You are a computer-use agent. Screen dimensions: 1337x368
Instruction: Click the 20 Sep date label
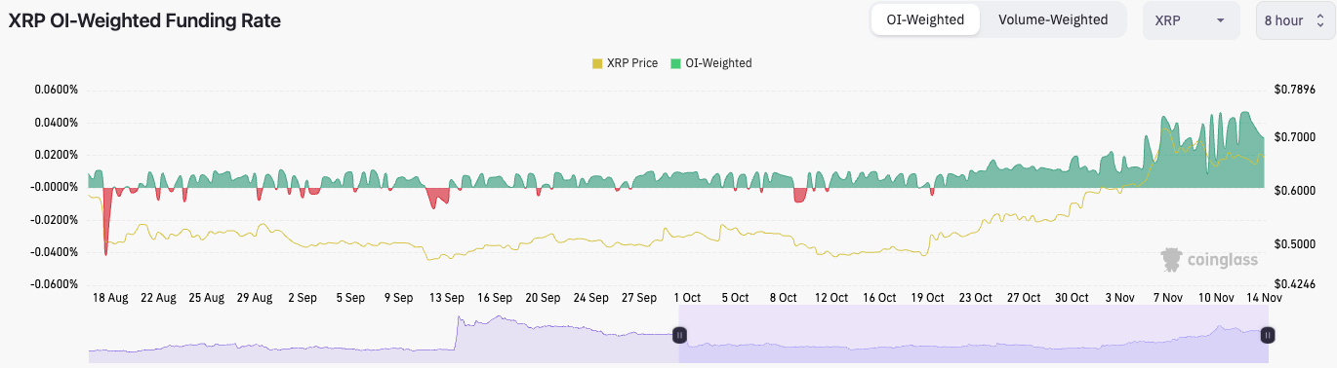point(542,298)
